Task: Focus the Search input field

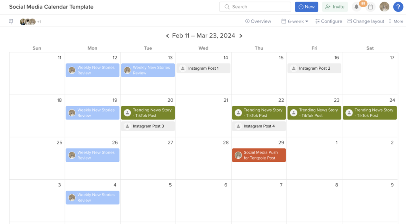Action: tap(255, 7)
